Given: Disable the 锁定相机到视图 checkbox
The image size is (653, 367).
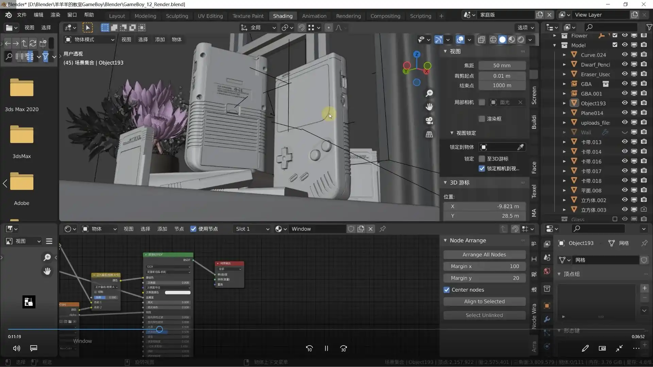Looking at the screenshot, I should [482, 169].
